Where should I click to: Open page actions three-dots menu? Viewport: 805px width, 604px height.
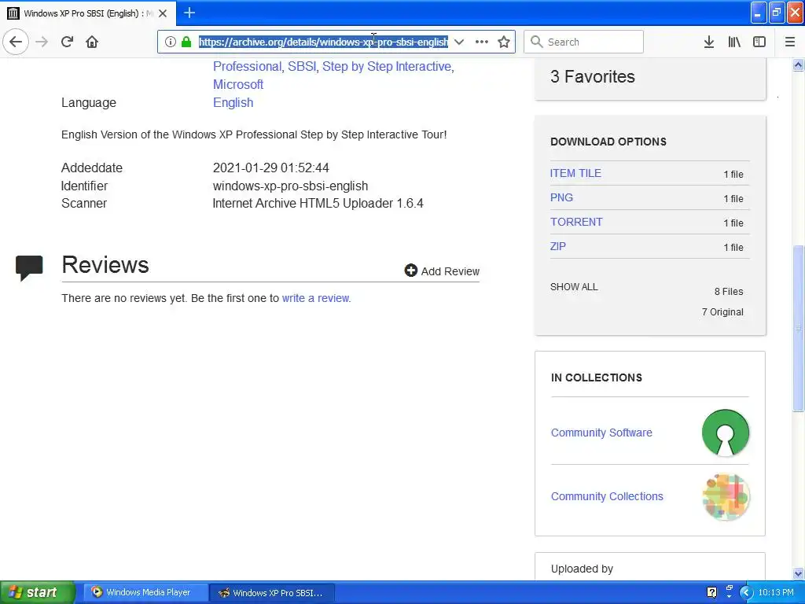pyautogui.click(x=482, y=42)
